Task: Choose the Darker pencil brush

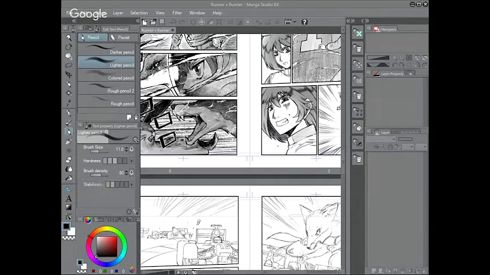Action: point(106,49)
